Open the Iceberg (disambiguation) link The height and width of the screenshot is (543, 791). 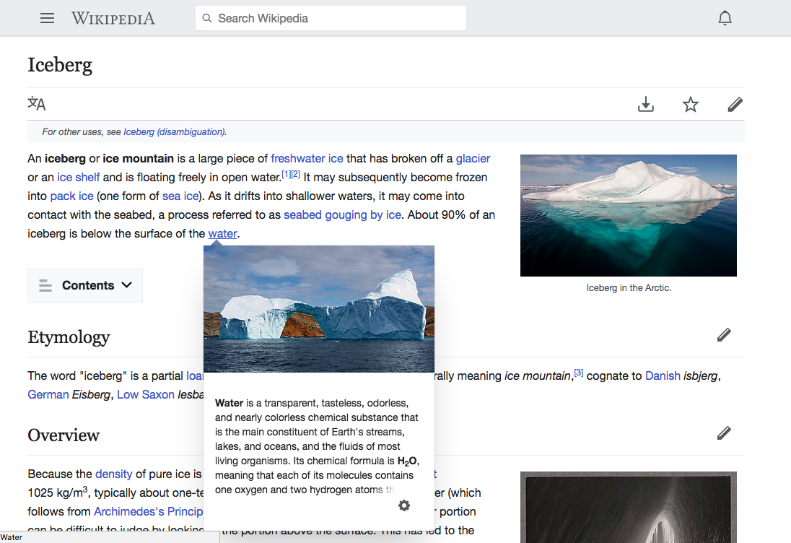click(174, 131)
